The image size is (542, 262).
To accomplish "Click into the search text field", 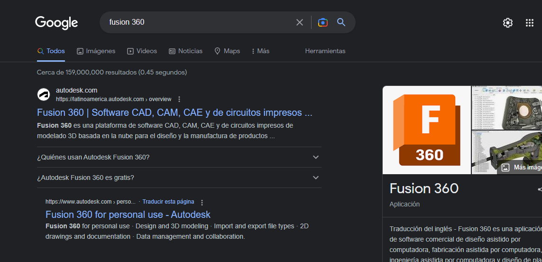I will [199, 22].
